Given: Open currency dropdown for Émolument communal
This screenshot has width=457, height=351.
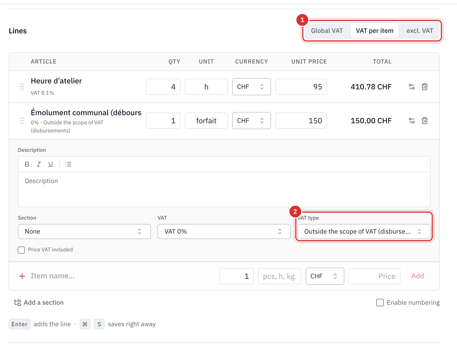Looking at the screenshot, I should coord(252,121).
